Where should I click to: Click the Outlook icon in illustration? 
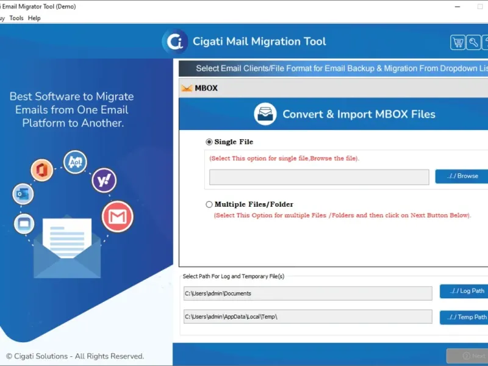[23, 194]
